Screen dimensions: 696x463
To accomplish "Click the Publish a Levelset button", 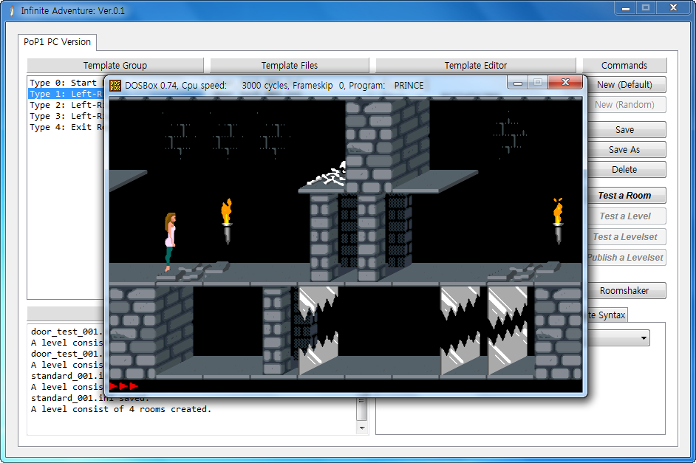I will point(624,258).
